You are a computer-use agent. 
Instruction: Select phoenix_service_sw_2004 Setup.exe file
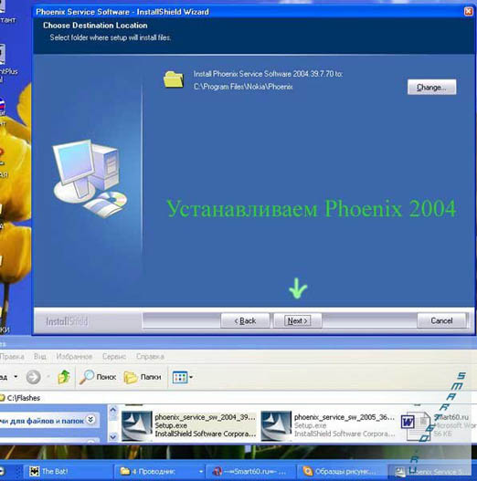pyautogui.click(x=189, y=425)
